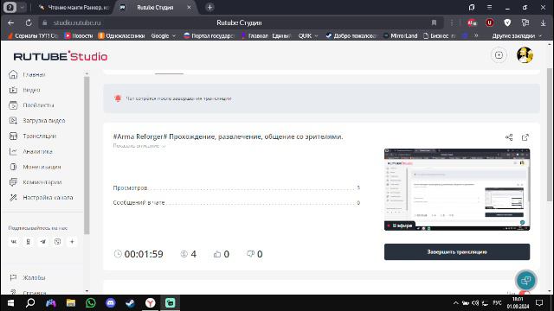
Task: Click the share icon of the stream
Action: (509, 137)
